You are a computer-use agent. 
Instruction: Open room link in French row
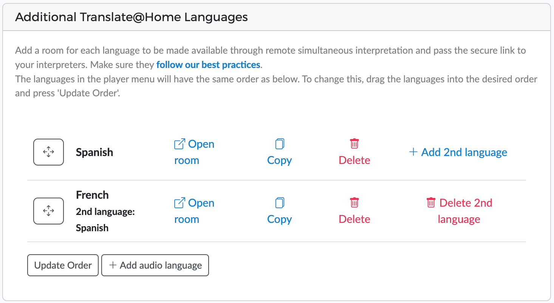(x=194, y=211)
